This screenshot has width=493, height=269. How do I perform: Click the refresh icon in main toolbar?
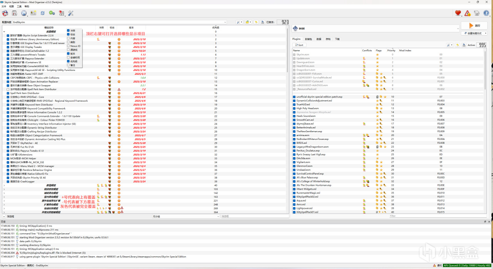[x=42, y=13]
